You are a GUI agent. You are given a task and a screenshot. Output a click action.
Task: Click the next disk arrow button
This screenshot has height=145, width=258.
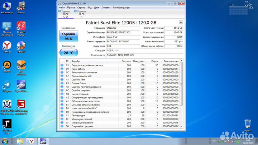(x=181, y=22)
